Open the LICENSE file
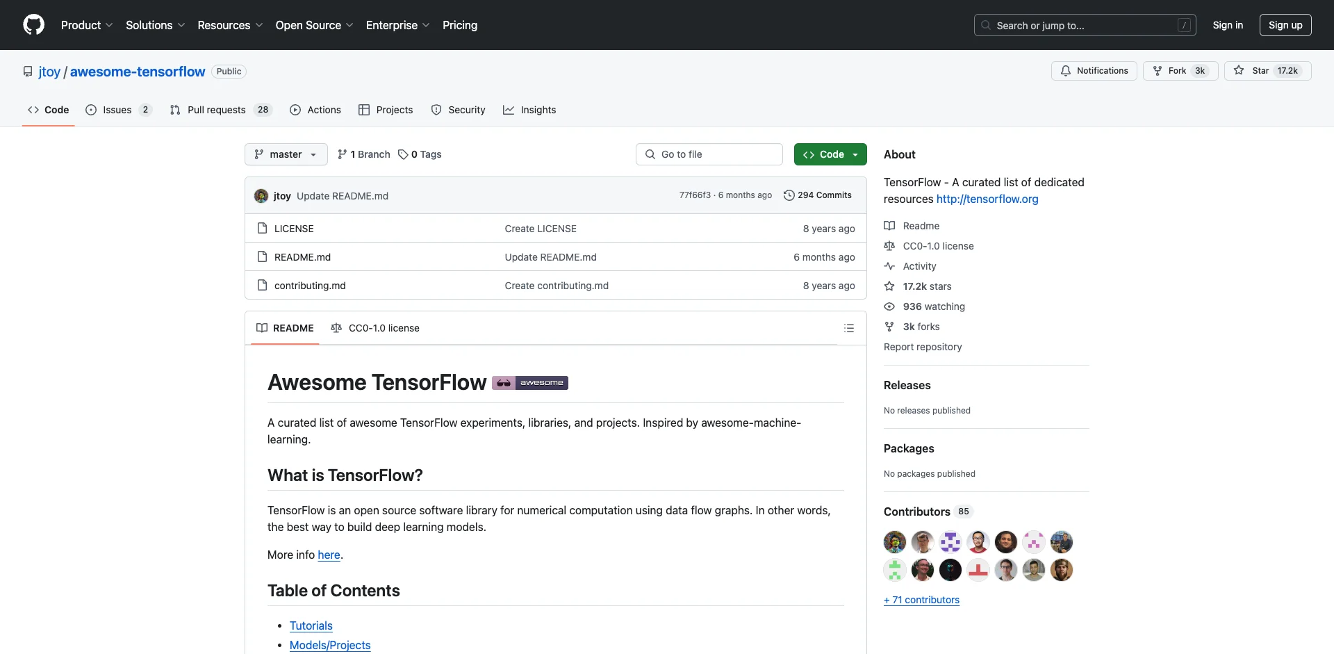1334x654 pixels. click(294, 229)
